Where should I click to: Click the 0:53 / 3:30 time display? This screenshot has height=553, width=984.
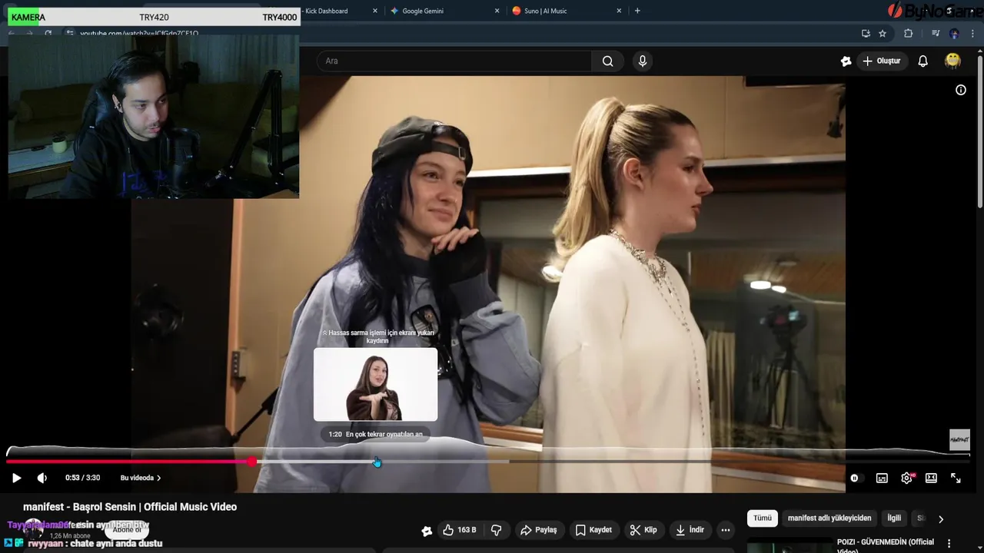click(x=83, y=478)
